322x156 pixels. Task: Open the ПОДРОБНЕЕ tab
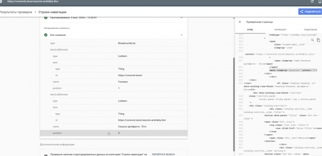click(x=311, y=30)
